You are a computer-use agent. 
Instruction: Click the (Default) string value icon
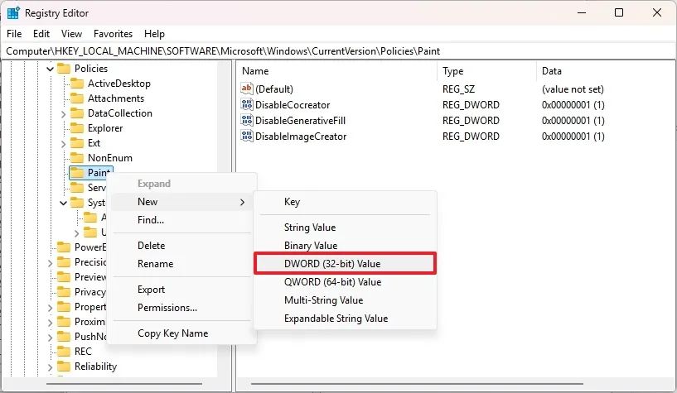(246, 89)
